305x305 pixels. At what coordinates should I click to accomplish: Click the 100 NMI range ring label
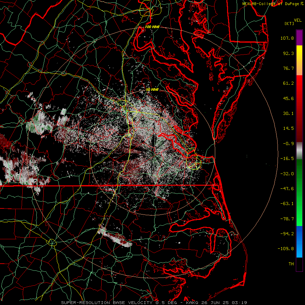coord(152,27)
